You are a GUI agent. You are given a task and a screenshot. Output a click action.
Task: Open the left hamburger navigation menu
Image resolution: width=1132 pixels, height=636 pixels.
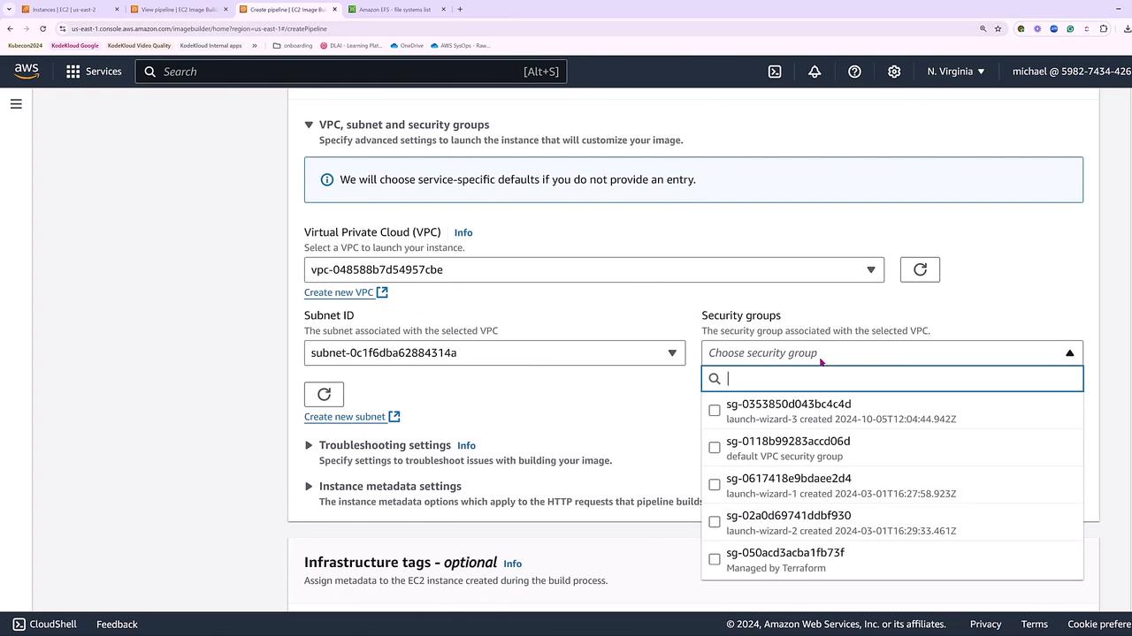click(x=16, y=104)
